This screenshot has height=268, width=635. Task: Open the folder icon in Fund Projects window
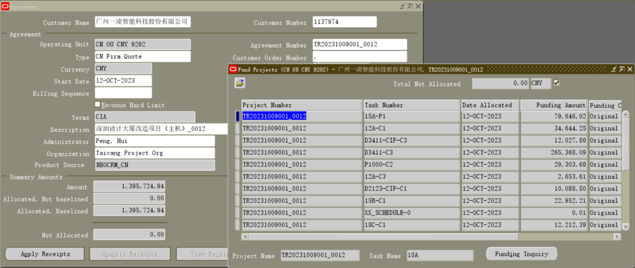[240, 83]
